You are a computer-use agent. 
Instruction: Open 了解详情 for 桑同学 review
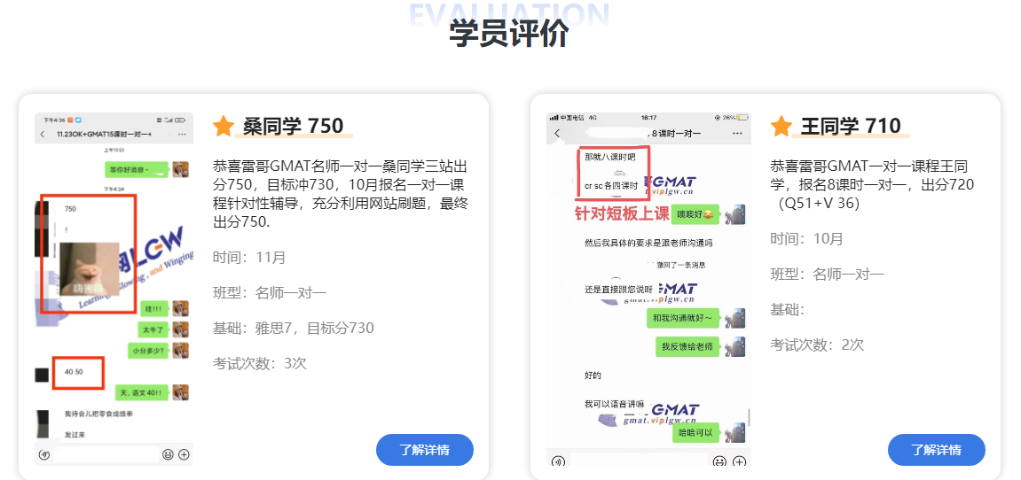tap(425, 450)
